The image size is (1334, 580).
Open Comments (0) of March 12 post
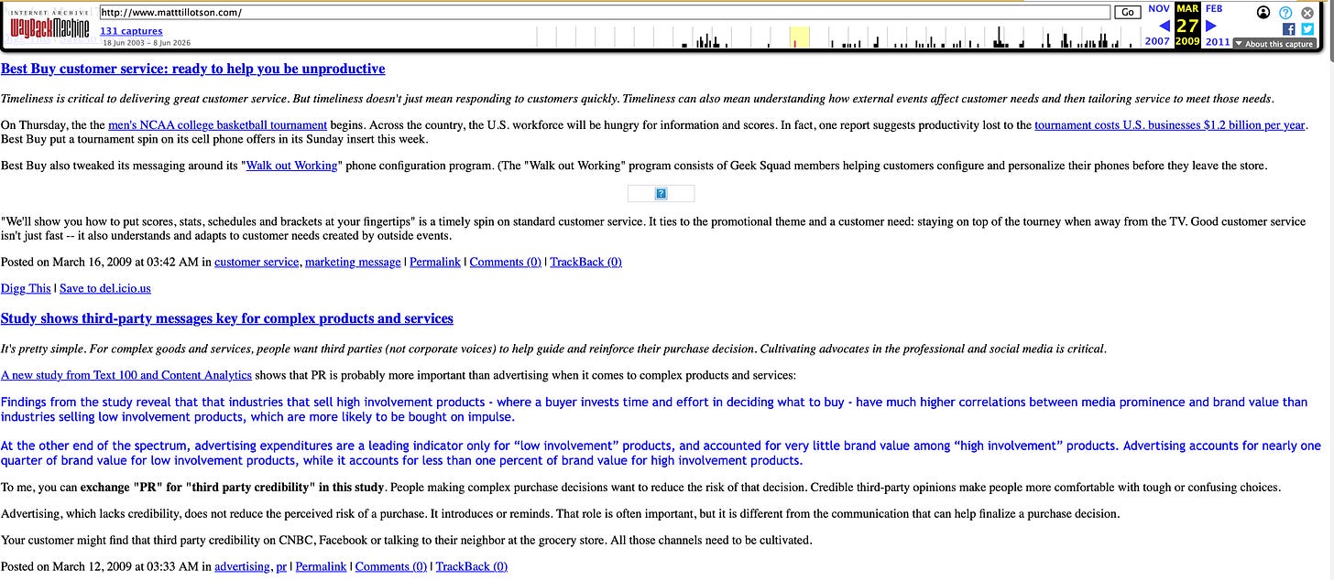click(391, 566)
